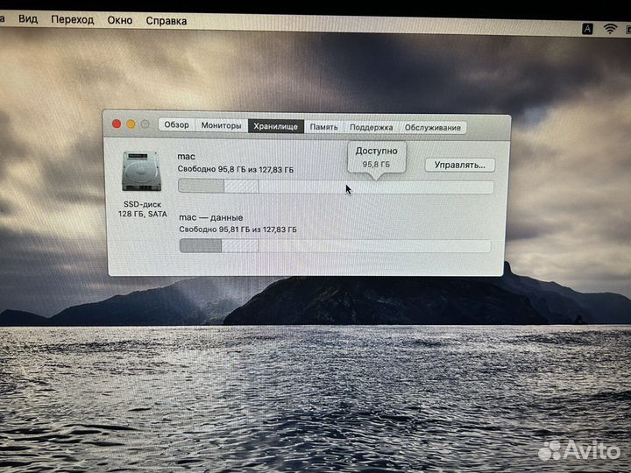Open the Окно menu
This screenshot has width=631, height=473.
(x=120, y=20)
